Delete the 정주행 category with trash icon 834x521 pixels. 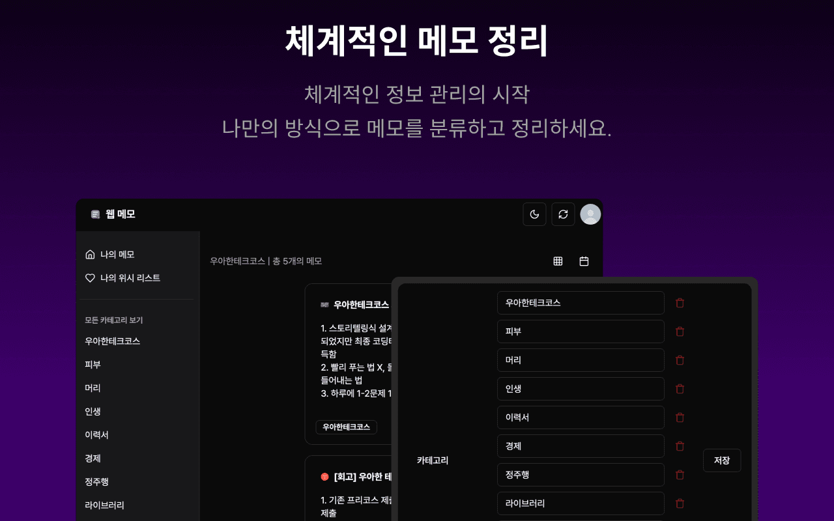point(680,475)
